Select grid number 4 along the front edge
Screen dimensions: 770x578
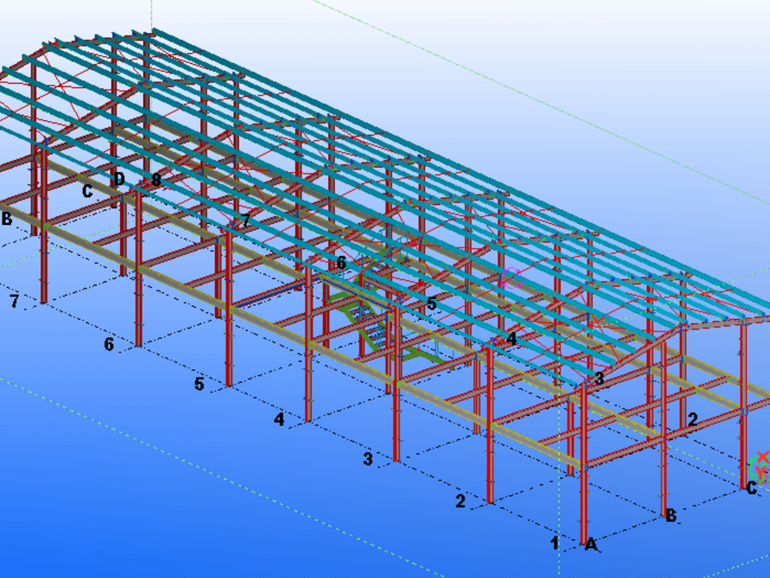(x=278, y=419)
